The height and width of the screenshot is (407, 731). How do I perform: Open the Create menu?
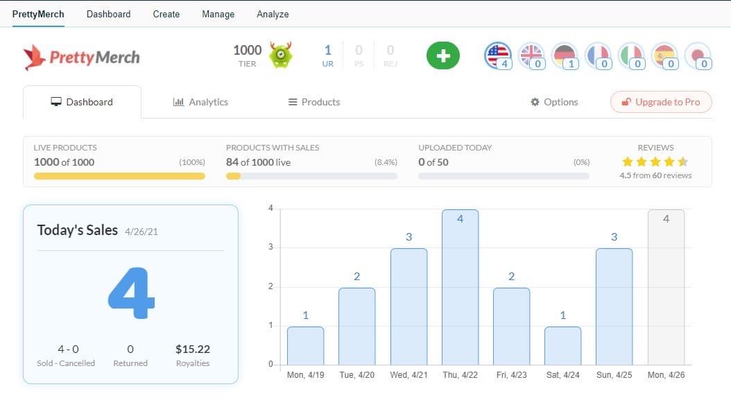pyautogui.click(x=166, y=14)
